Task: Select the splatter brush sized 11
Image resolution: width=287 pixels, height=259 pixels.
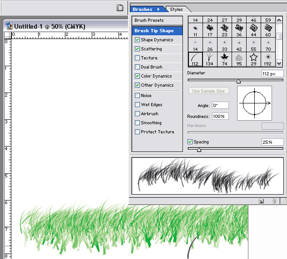Action: (195, 30)
